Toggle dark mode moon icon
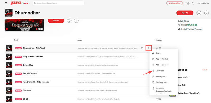 click(x=193, y=3)
